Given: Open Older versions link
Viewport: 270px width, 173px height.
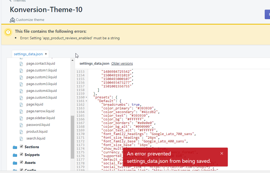Looking at the screenshot, I should point(122,63).
